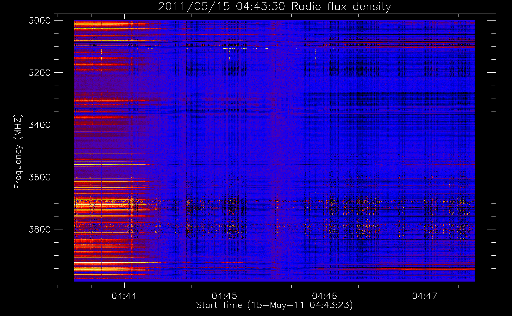Screen dimensions: 512x316
Task: Click the 04:46 time tick label
Action: click(325, 296)
